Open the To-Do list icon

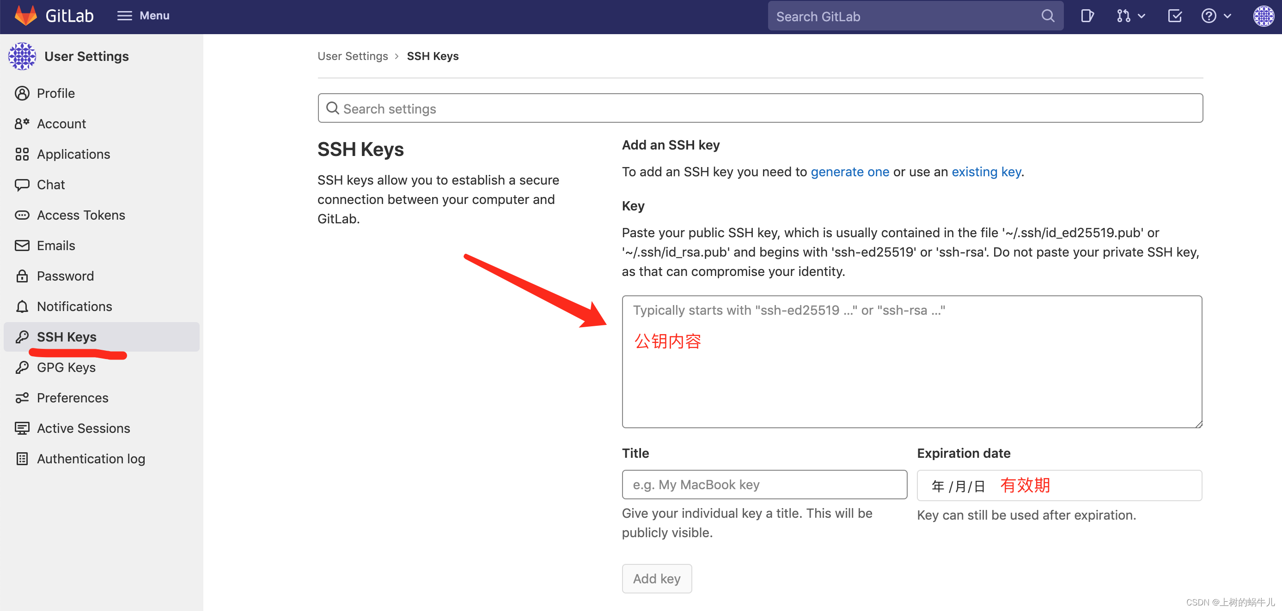[1174, 16]
